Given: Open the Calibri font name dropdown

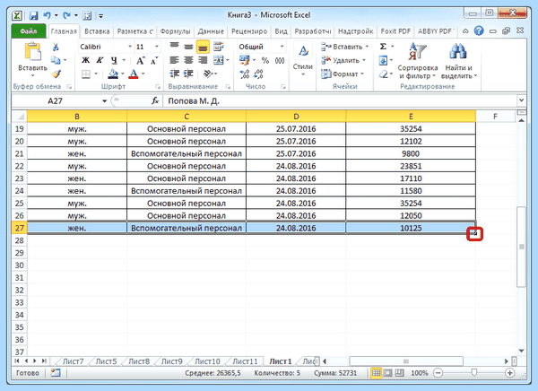Looking at the screenshot, I should point(130,47).
